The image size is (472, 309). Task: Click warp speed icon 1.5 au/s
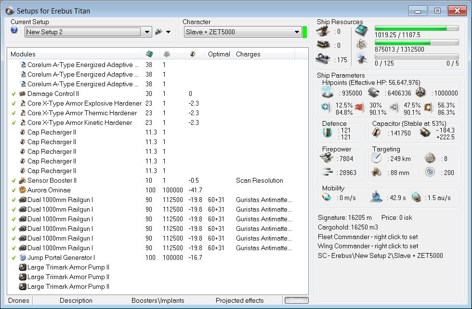click(x=416, y=197)
